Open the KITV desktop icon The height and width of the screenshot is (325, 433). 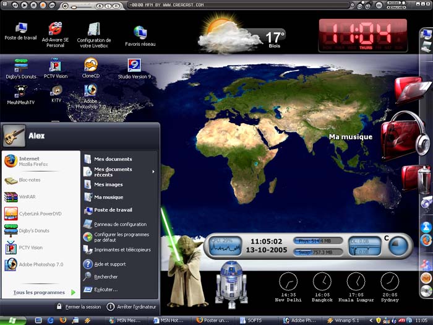[x=56, y=94]
